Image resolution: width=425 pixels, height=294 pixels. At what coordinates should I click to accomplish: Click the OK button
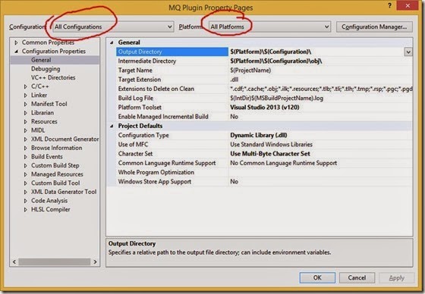tap(317, 278)
